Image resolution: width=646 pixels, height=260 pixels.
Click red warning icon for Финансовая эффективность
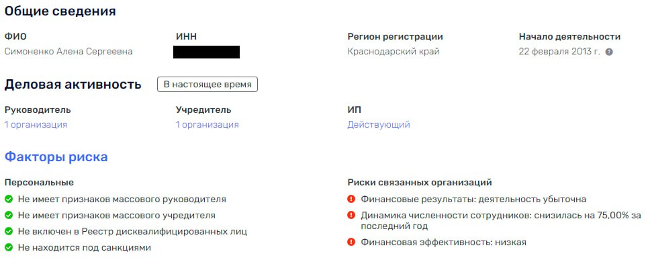tap(351, 243)
